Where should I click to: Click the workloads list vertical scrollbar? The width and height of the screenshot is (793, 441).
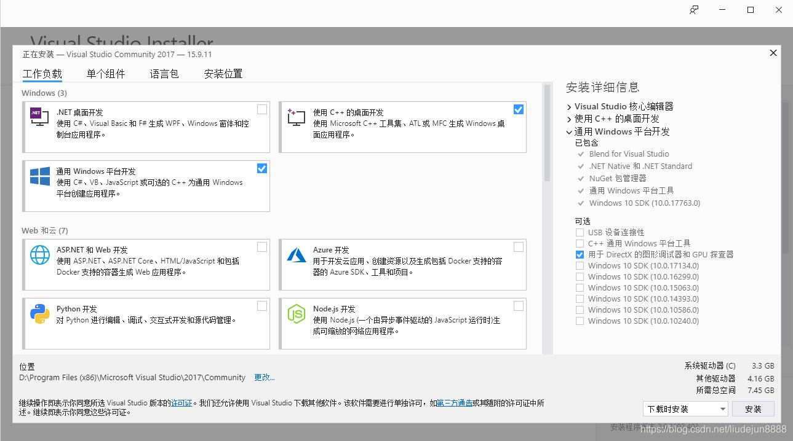(x=547, y=134)
